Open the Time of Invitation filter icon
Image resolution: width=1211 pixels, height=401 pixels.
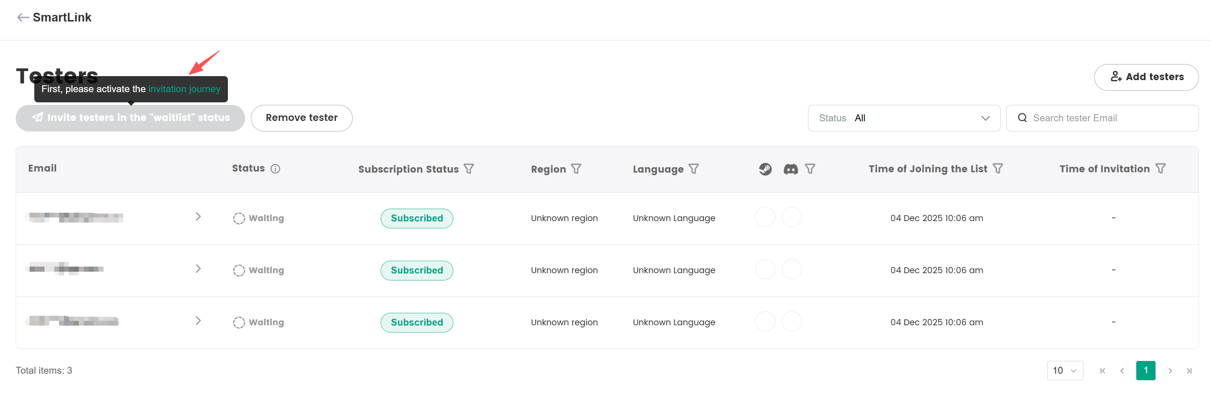(x=1161, y=168)
